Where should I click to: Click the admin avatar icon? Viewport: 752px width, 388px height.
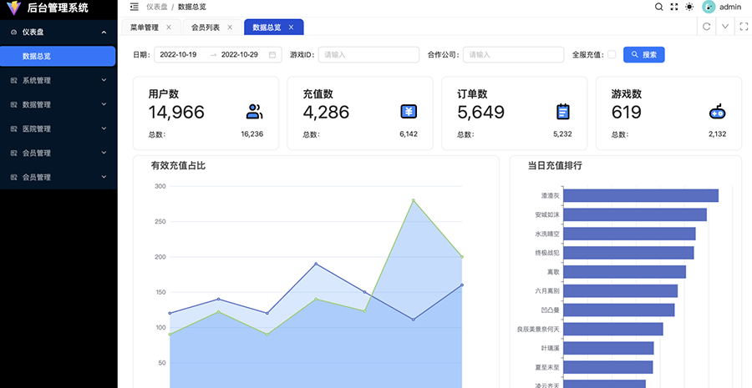coord(709,7)
